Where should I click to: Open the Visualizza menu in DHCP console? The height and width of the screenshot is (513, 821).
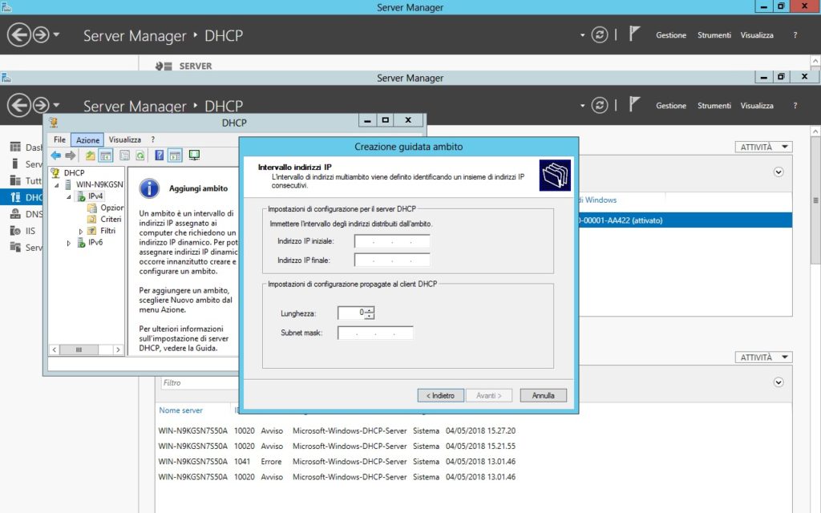coord(124,139)
